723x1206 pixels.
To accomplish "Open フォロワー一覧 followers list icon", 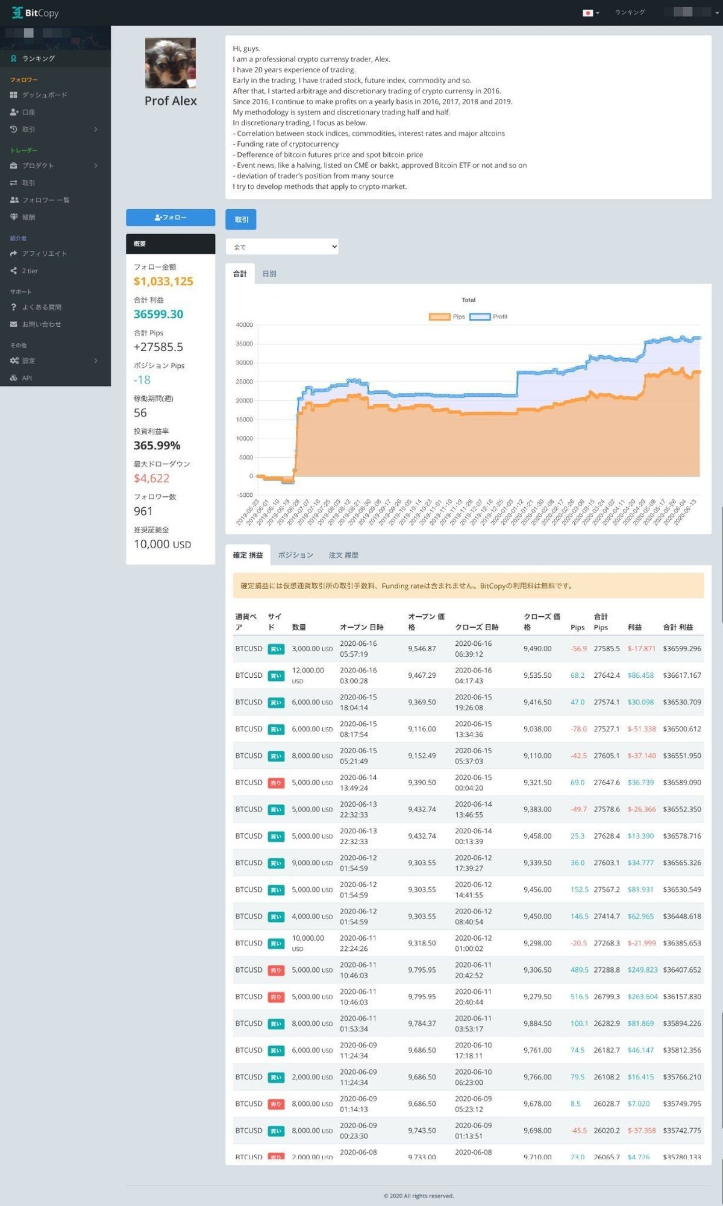I will tap(14, 200).
